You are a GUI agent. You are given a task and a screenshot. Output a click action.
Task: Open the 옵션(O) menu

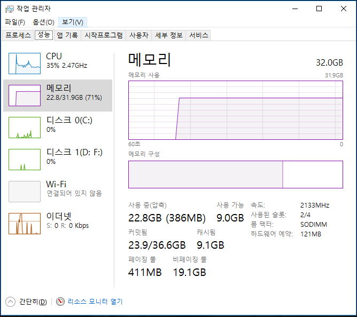pyautogui.click(x=43, y=22)
